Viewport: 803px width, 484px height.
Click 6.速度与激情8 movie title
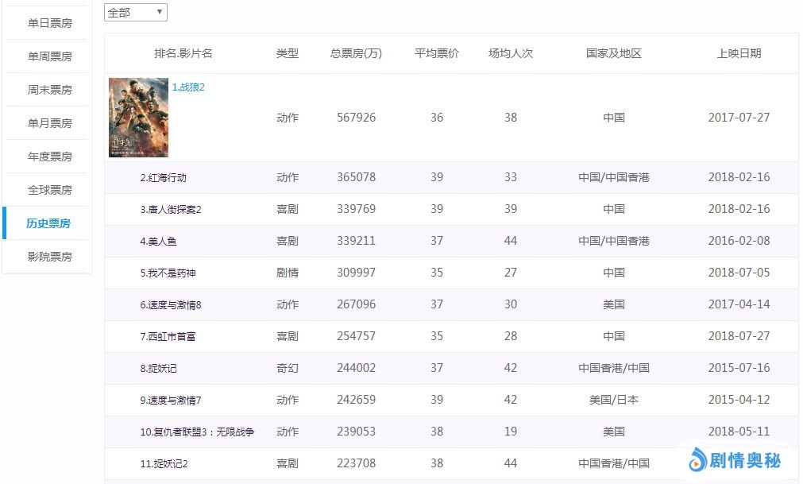coord(170,305)
